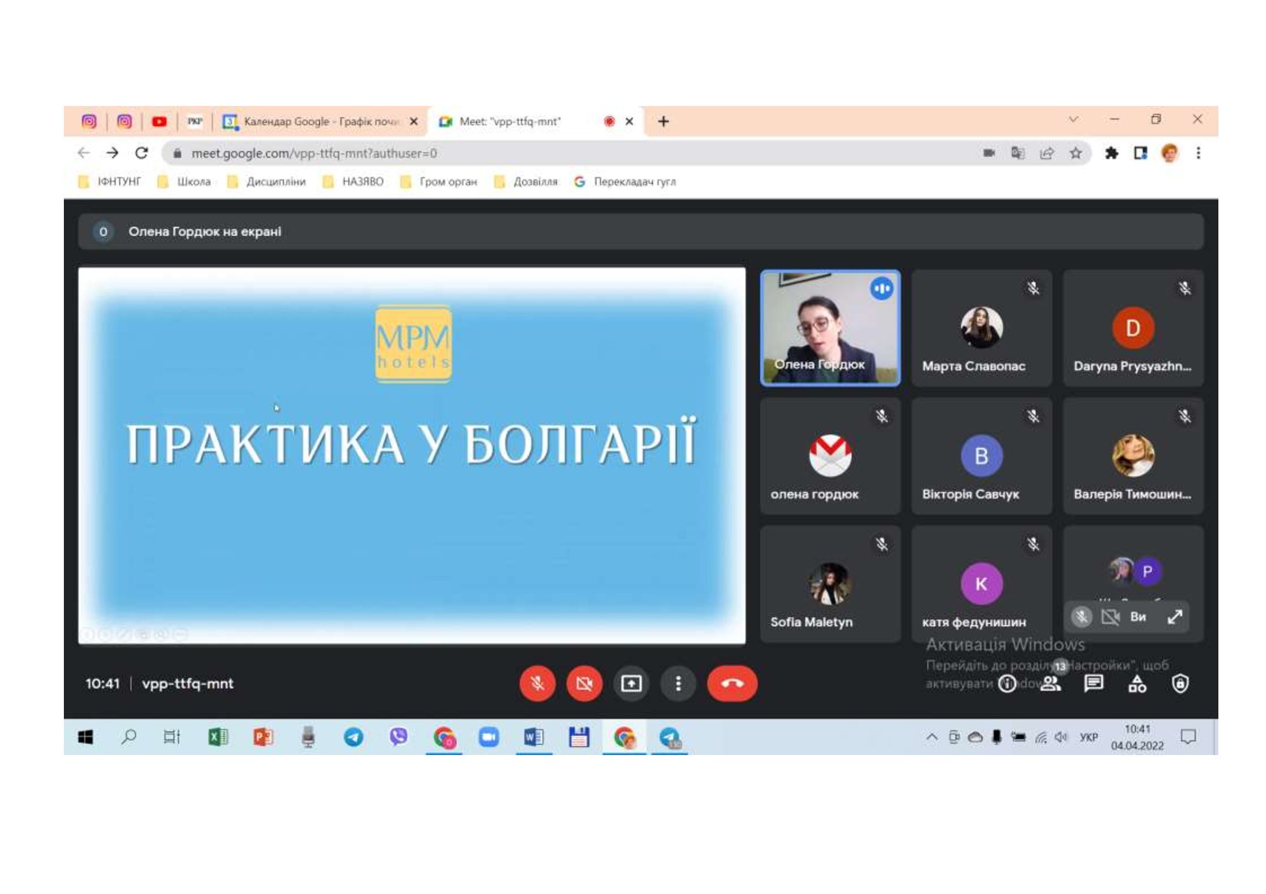
Task: Open the Chrome three-dot menu
Action: click(1198, 153)
